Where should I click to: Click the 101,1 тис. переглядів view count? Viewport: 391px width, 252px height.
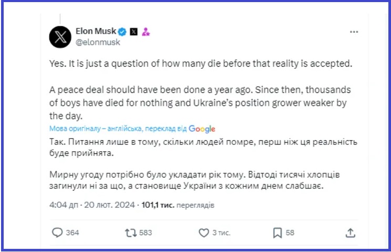(x=178, y=205)
